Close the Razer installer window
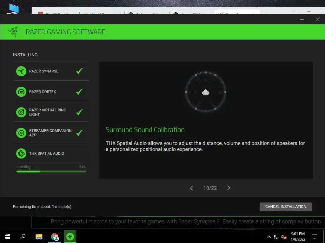Image resolution: width=325 pixels, height=243 pixels. pyautogui.click(x=317, y=19)
